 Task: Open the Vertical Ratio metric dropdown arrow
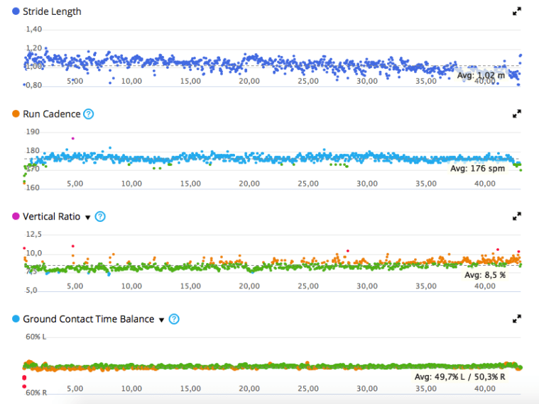[x=88, y=218]
